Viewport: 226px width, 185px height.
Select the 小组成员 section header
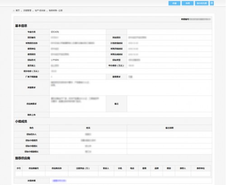click(x=21, y=121)
